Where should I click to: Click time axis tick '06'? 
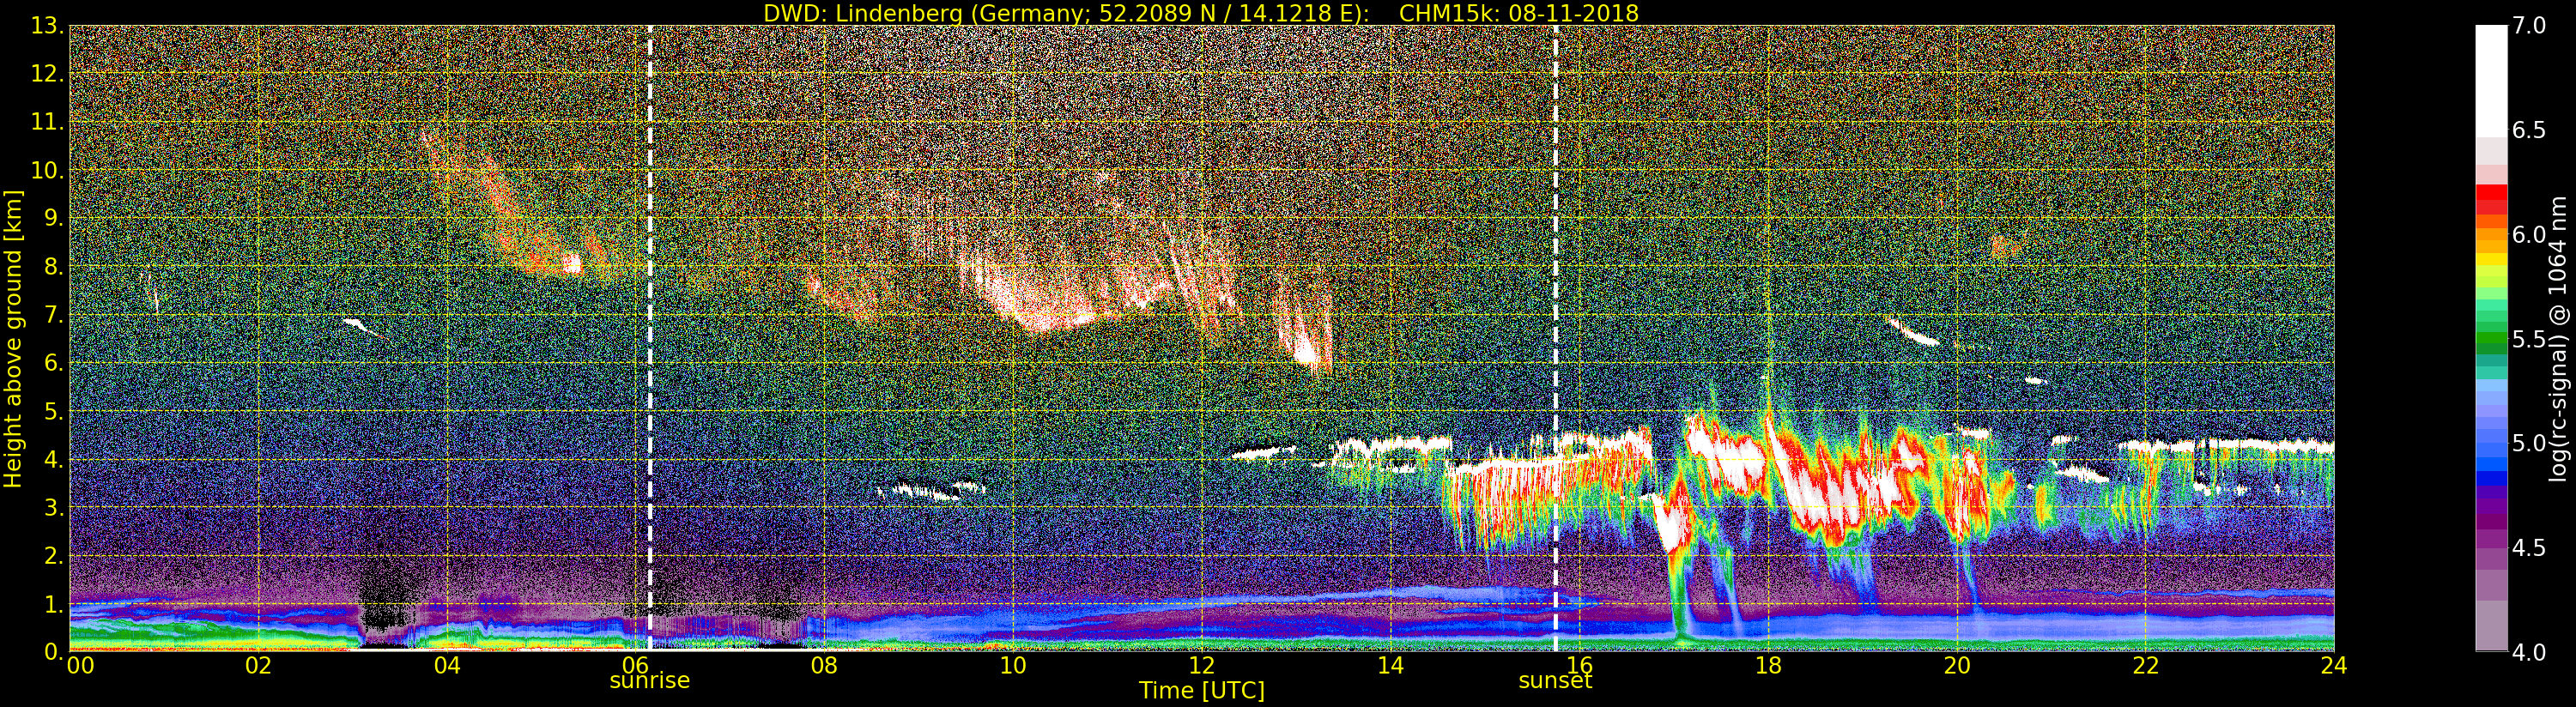(x=635, y=665)
